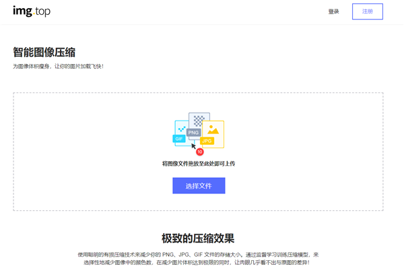Viewport: 404px width, 279px height.
Task: Click the yellow JPG file icon
Action: coord(215,130)
